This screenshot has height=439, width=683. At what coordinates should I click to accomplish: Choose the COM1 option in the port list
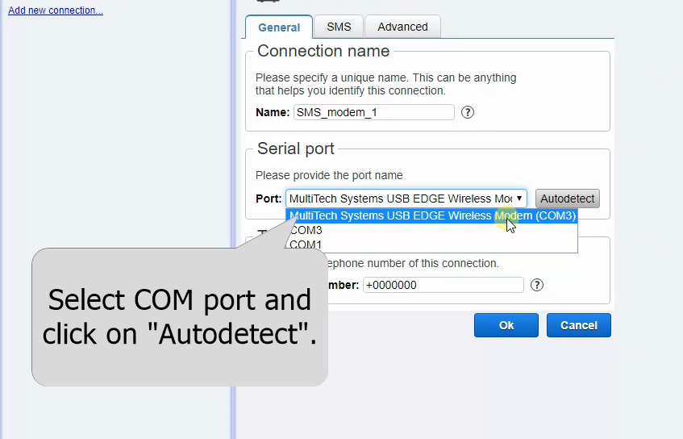pos(431,245)
